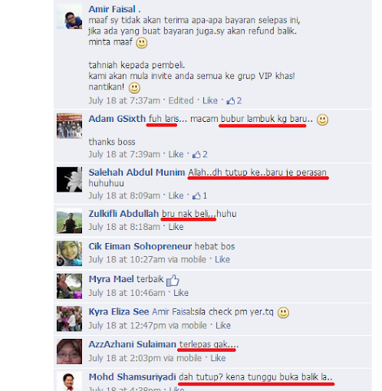The image size is (382, 391).
Task: Like Amir Faisal's comment
Action: 210,100
